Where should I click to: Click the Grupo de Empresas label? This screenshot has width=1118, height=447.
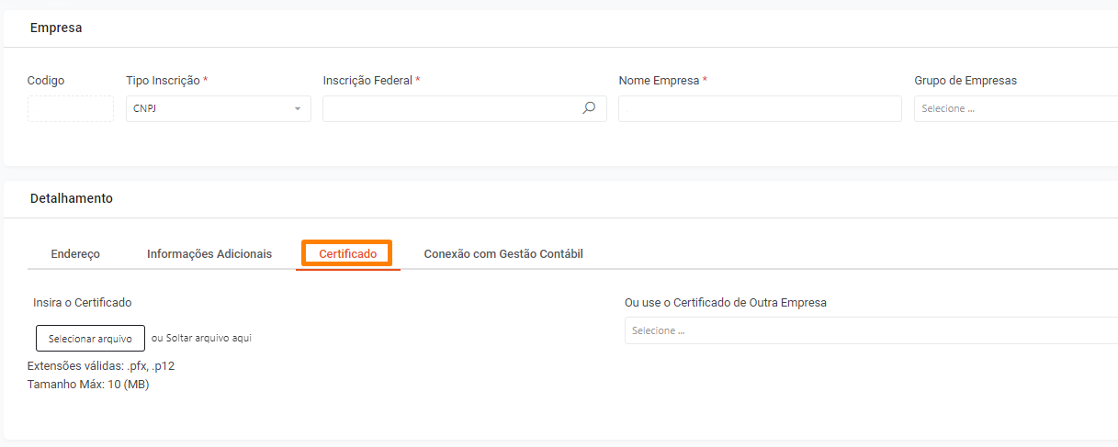966,81
